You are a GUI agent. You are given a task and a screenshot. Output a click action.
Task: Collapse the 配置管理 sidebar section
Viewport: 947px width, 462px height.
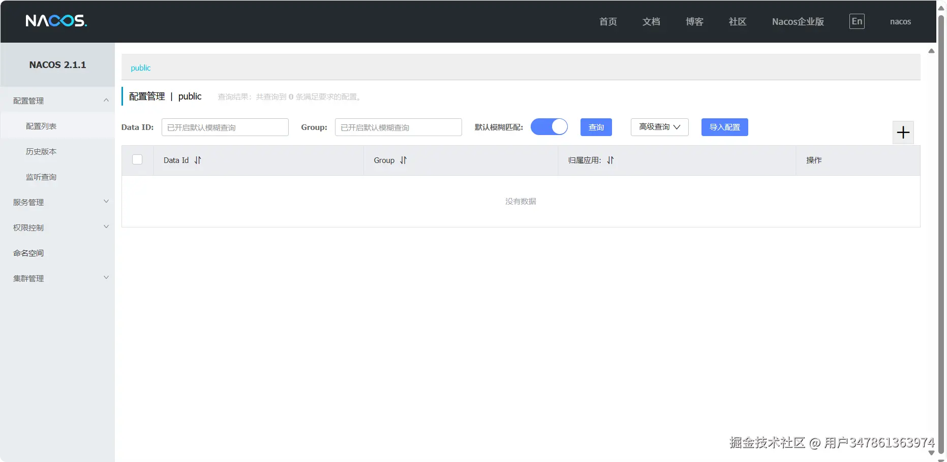[57, 101]
